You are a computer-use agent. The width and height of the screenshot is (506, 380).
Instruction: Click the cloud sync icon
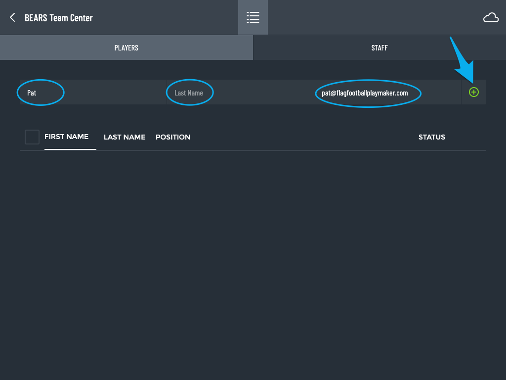(x=491, y=17)
